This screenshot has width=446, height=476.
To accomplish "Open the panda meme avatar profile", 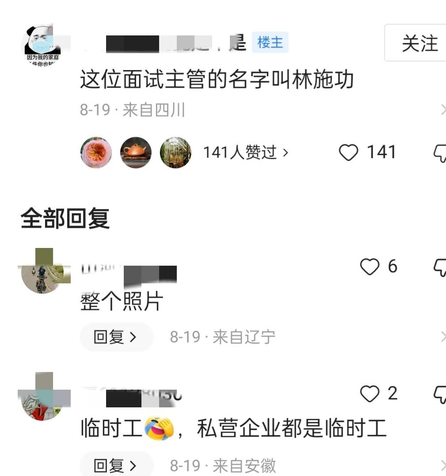I will pos(42,45).
